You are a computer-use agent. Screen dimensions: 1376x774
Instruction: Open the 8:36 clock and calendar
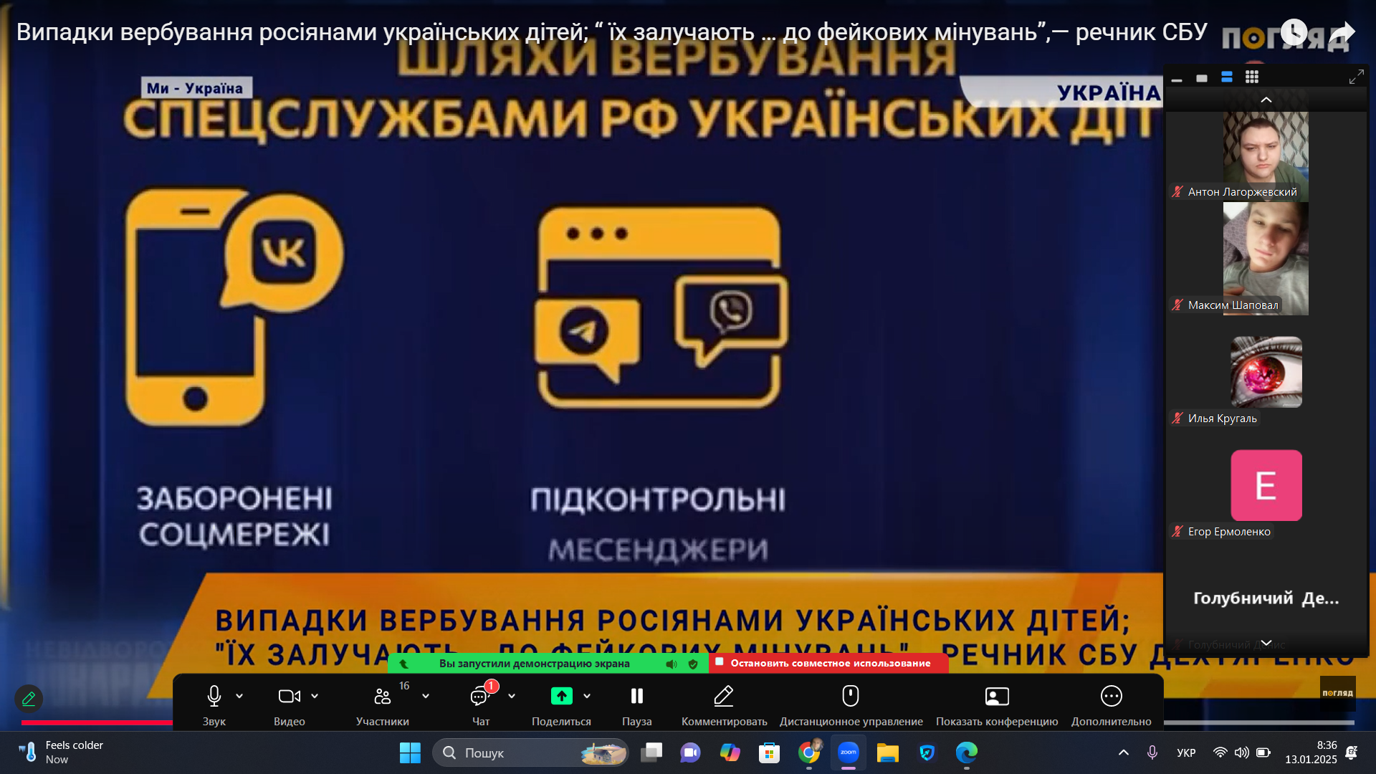coord(1311,752)
